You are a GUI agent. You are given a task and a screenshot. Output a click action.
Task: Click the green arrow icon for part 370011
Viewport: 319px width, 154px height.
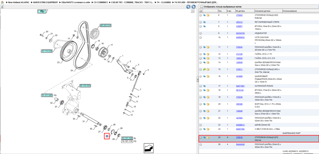[204, 70]
